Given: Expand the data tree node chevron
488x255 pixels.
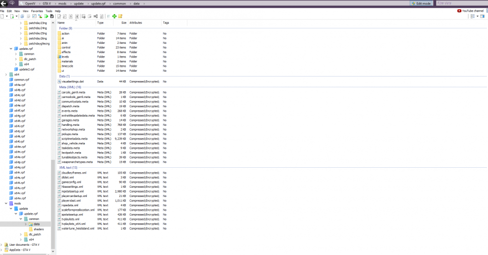Looking at the screenshot, I should pyautogui.click(x=26, y=224).
